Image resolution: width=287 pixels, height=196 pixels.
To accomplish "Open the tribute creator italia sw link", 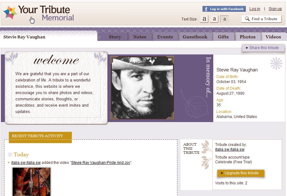I will tap(230, 149).
